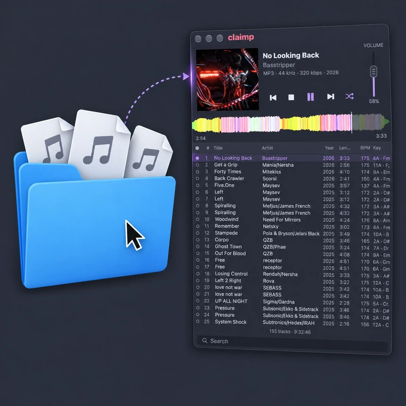
Task: Select the dot next to Back Crawler
Action: pos(197,179)
